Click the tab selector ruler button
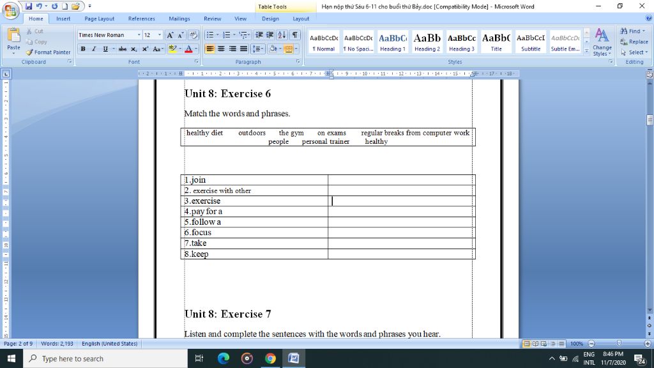This screenshot has width=654, height=368. tap(6, 74)
